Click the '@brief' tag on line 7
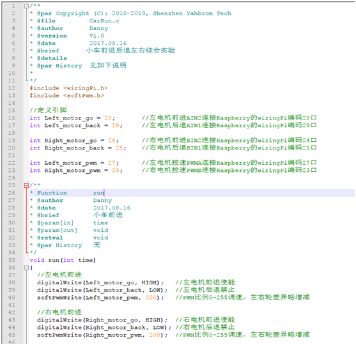This screenshot has width=356, height=345. point(48,50)
